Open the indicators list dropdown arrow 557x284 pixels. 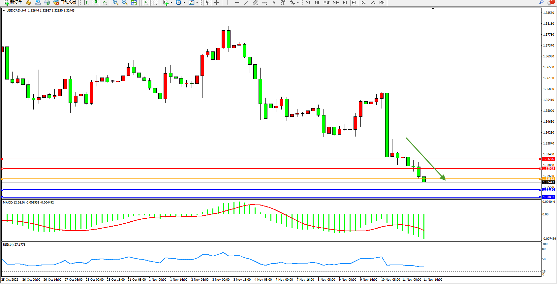click(171, 3)
